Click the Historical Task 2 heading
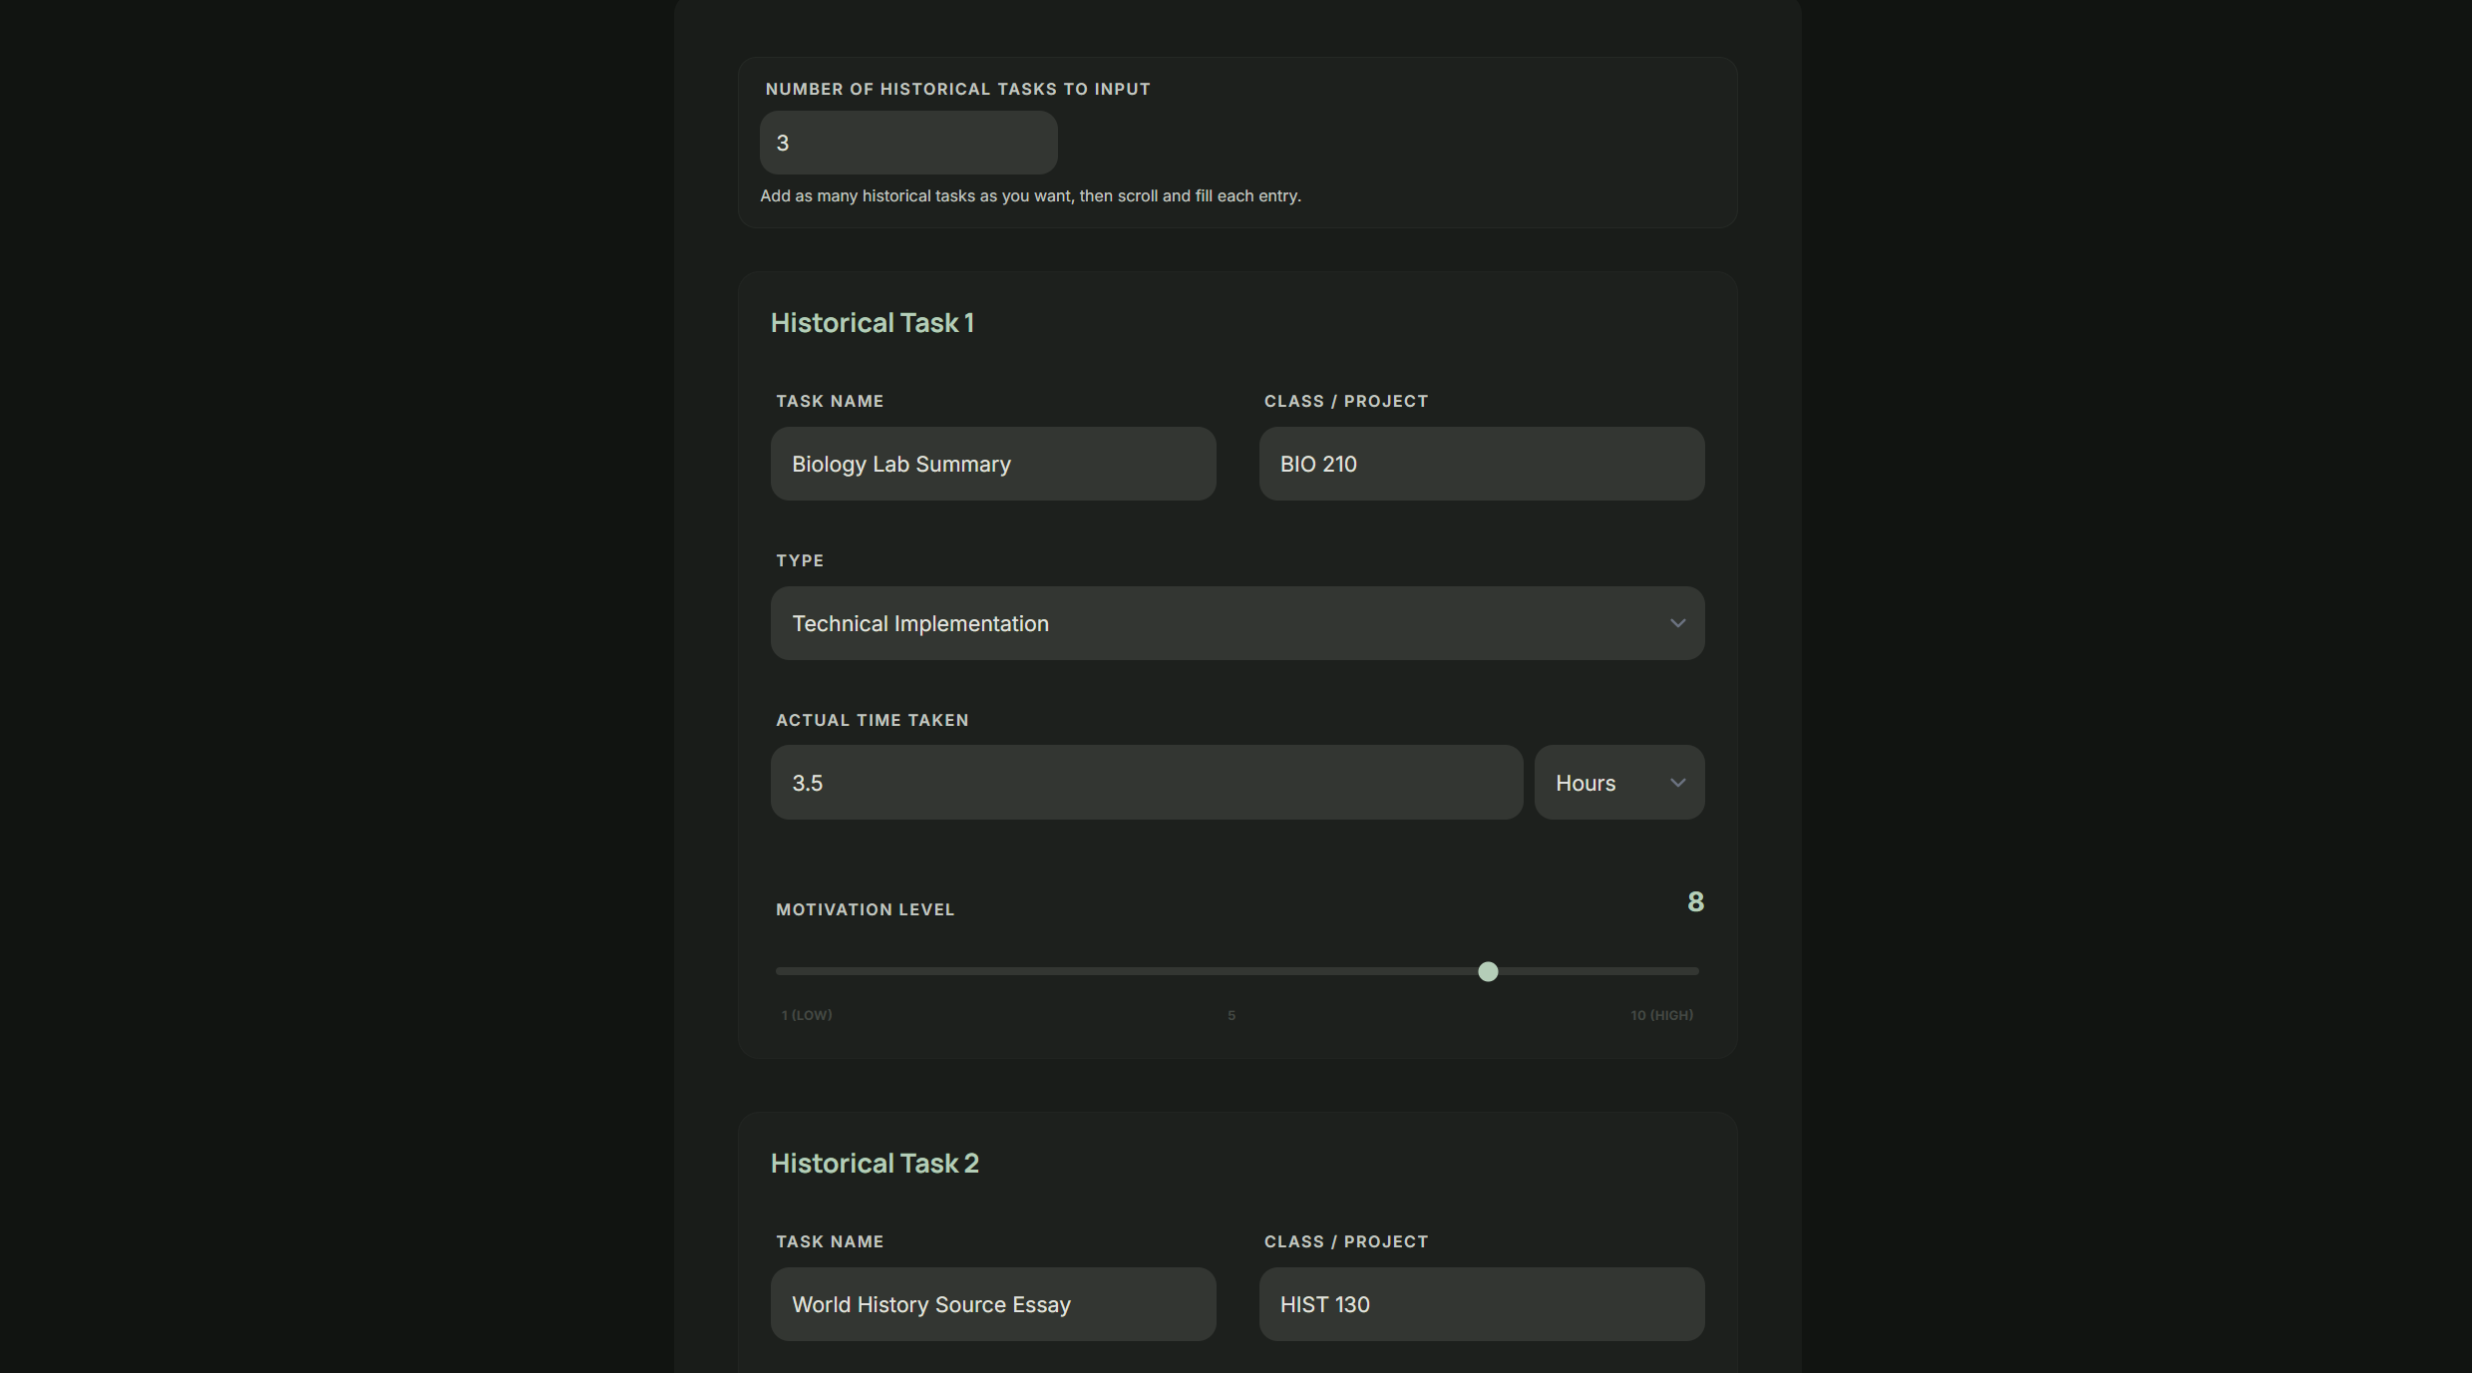 pos(875,1164)
